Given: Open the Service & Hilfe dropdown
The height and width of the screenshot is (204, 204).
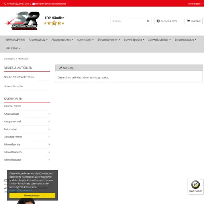Looking at the screenshot, I should click(168, 21).
